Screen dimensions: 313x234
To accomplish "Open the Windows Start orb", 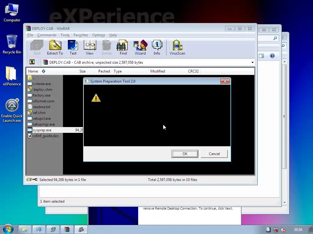I will tap(8, 229).
